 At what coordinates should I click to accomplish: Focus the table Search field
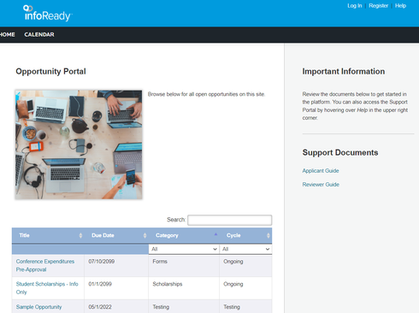pyautogui.click(x=230, y=220)
